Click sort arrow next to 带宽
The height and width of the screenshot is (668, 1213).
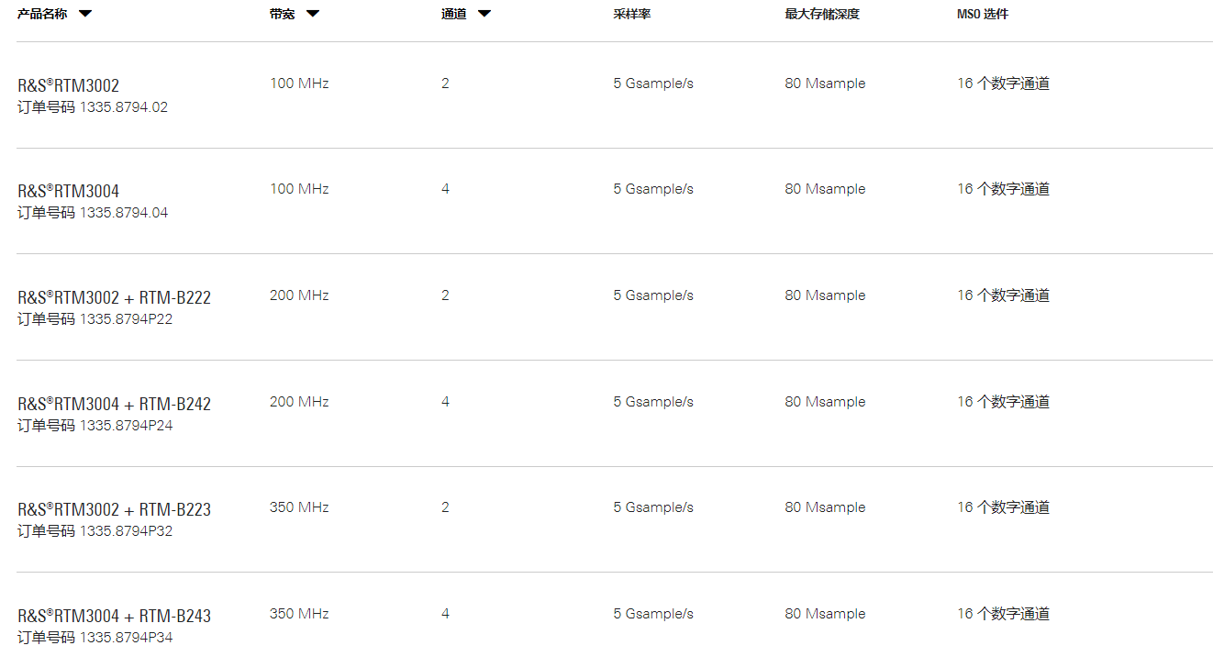(313, 14)
